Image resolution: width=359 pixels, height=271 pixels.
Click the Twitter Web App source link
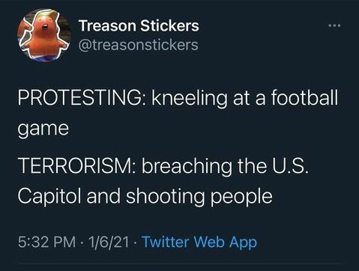point(199,242)
